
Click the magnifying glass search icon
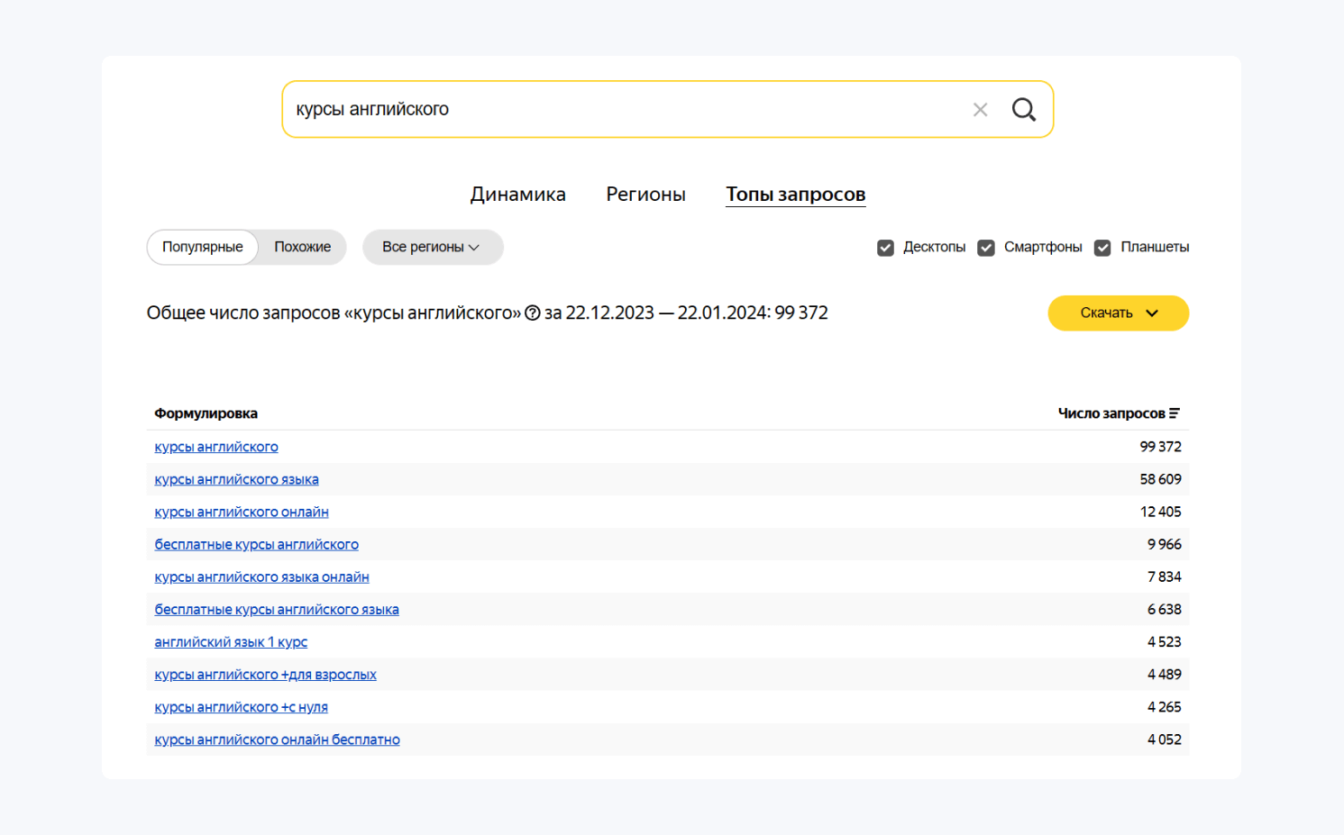coord(1024,110)
